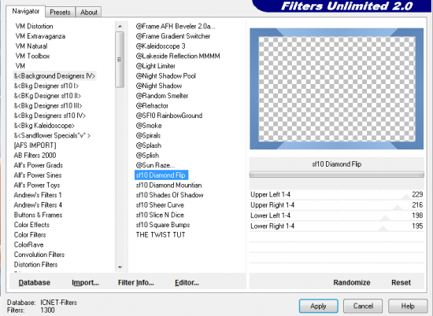Adjust the Upper Left 1-4 slider
The width and height of the screenshot is (433, 316).
(x=337, y=195)
